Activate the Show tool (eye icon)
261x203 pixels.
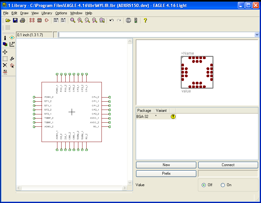[x=12, y=38]
